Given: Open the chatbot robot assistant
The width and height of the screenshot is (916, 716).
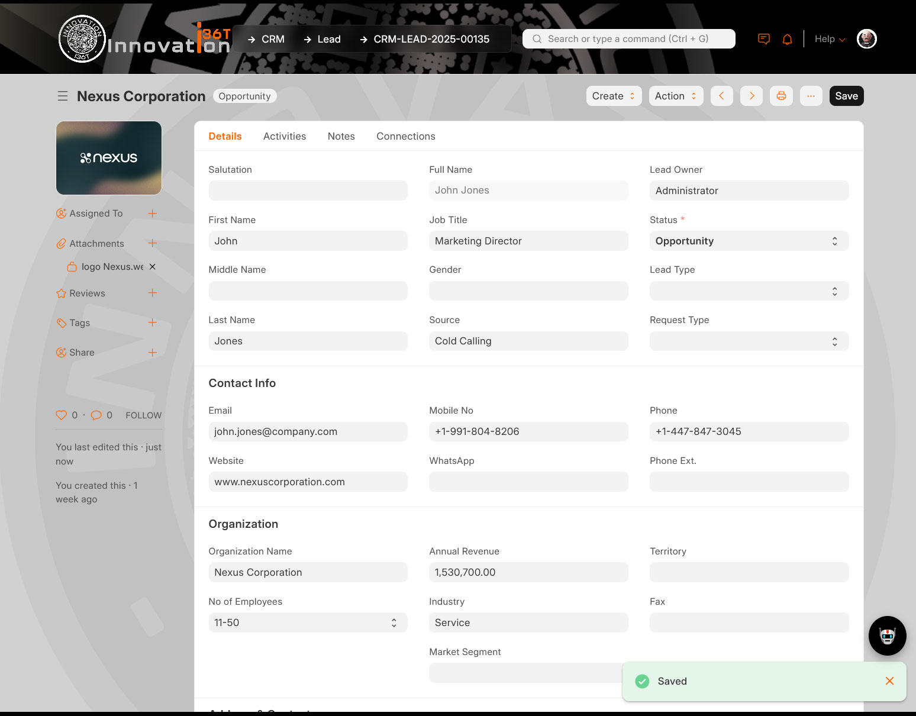Looking at the screenshot, I should [887, 636].
